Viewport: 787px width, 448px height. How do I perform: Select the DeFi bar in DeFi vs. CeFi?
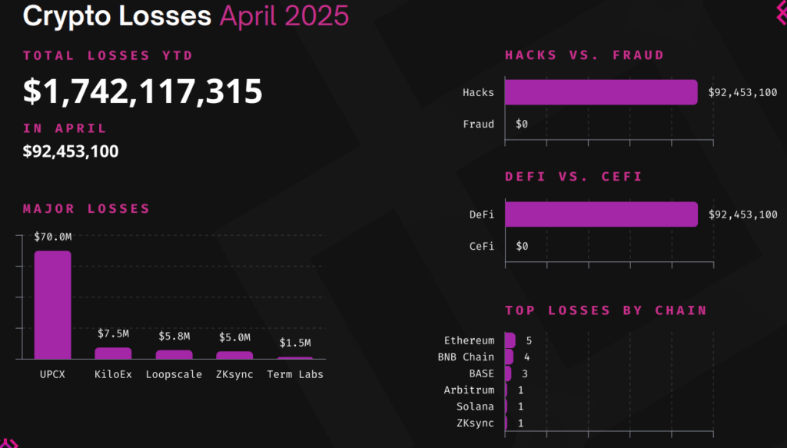(600, 214)
